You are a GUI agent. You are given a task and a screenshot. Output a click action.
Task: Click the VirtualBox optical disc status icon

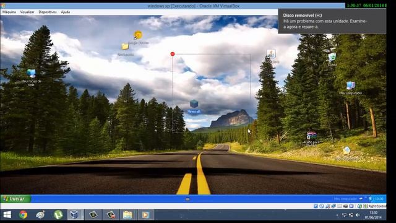pos(322,206)
